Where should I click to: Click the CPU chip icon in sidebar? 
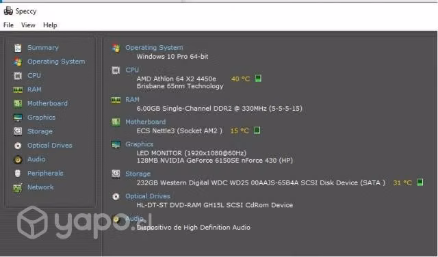coord(18,76)
